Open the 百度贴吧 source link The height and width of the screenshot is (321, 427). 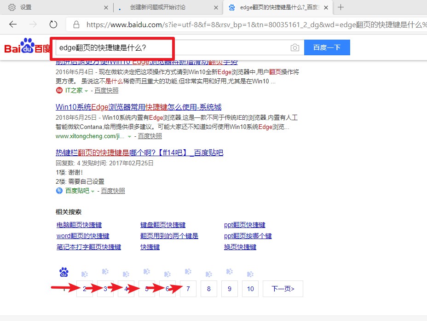[x=77, y=191]
